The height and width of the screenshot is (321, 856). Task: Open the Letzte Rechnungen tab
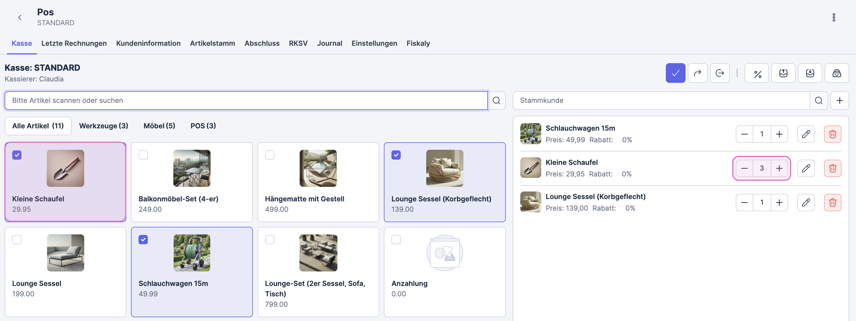click(x=74, y=43)
